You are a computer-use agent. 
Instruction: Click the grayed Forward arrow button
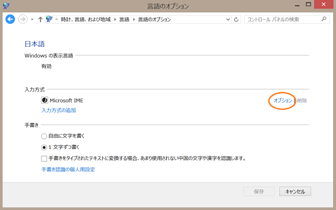click(23, 19)
